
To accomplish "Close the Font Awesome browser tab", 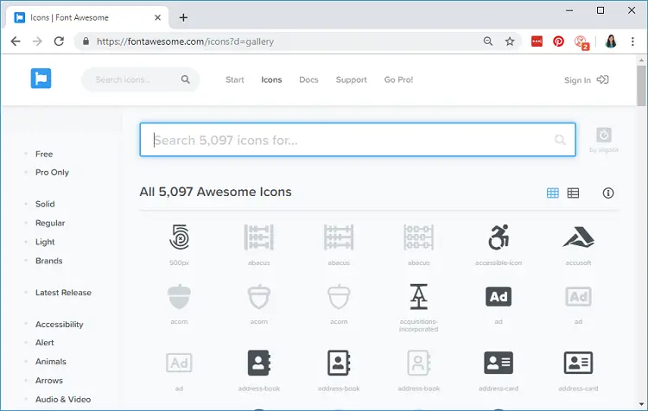I will (157, 18).
